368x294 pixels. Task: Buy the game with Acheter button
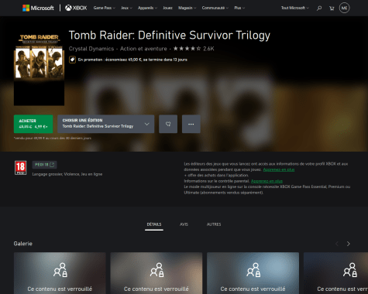click(33, 124)
